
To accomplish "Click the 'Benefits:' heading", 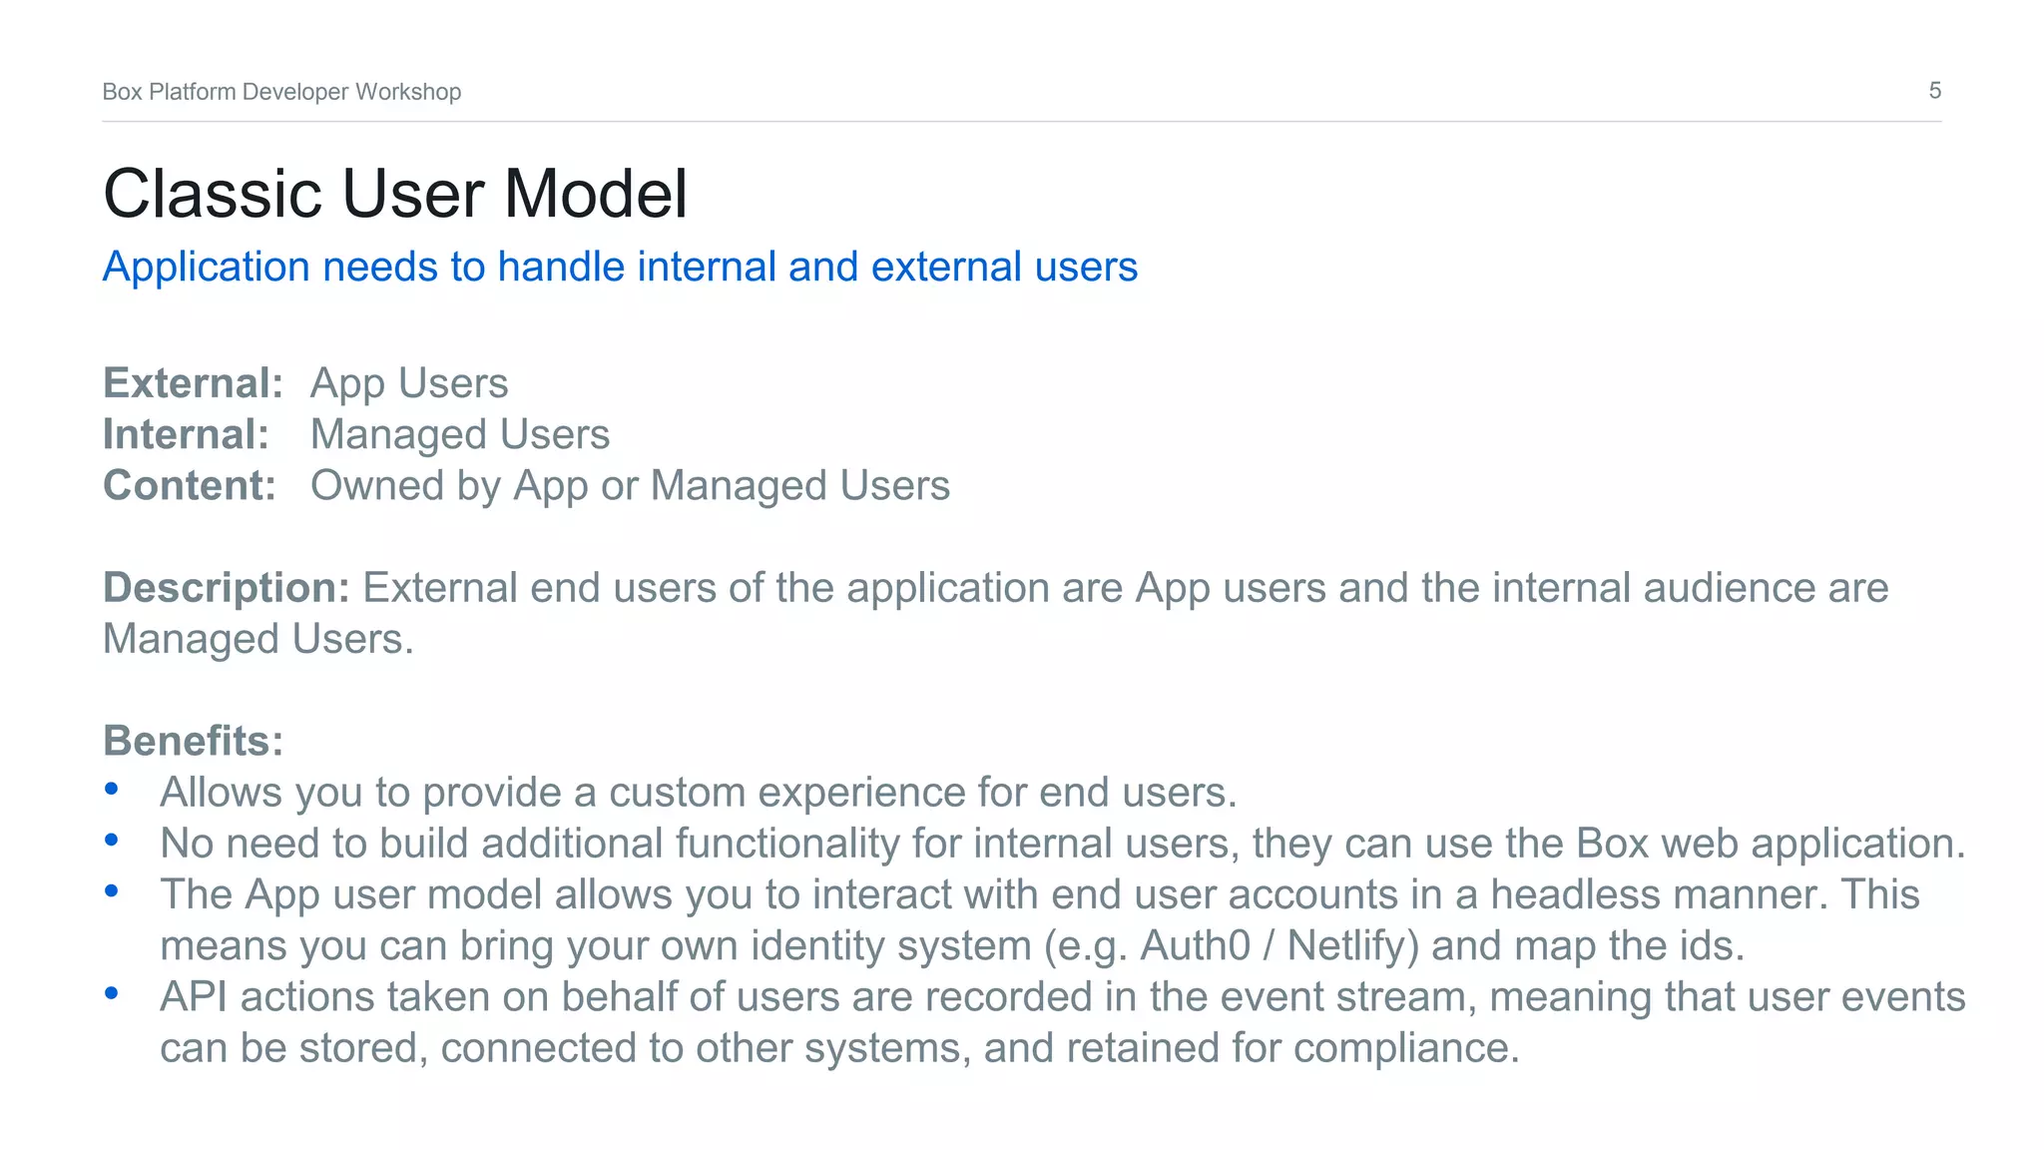I will [x=194, y=741].
